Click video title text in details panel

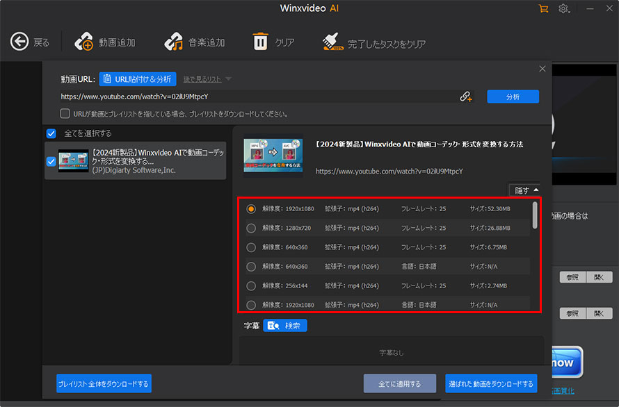pos(419,144)
